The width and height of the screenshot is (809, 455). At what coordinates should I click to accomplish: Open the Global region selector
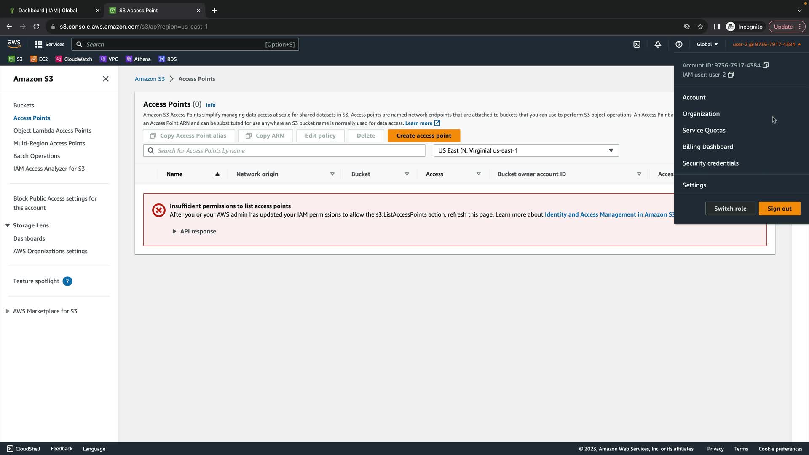click(707, 44)
